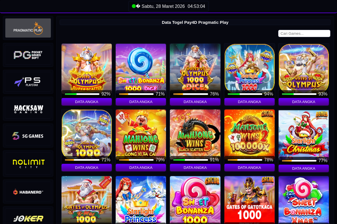
Task: Click the Sweet Bonanza Xmas game image
Action: point(304,200)
